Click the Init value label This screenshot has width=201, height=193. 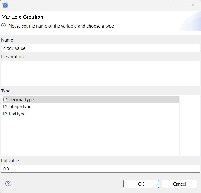[x=10, y=161]
